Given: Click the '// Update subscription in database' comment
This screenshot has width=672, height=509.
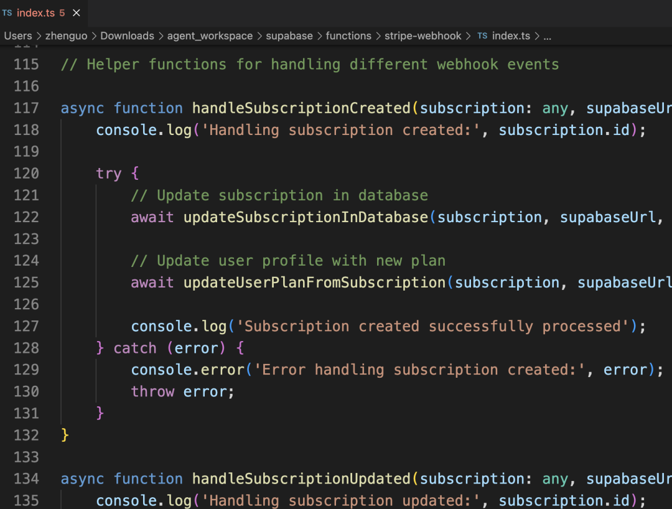Looking at the screenshot, I should [x=279, y=195].
